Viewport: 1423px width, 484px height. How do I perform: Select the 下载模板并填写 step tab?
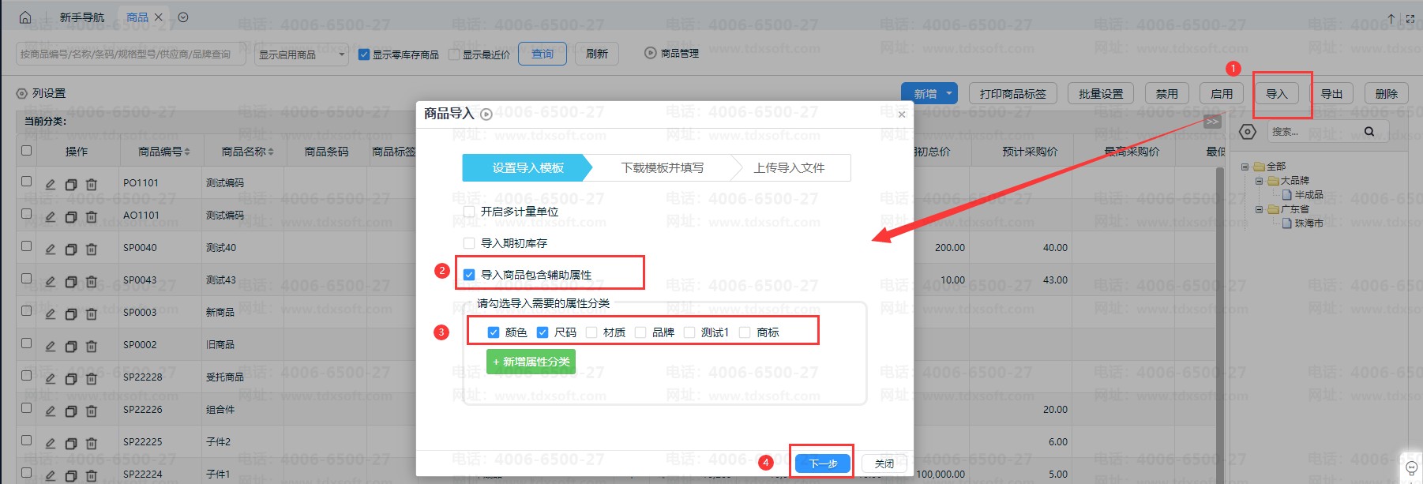[662, 168]
